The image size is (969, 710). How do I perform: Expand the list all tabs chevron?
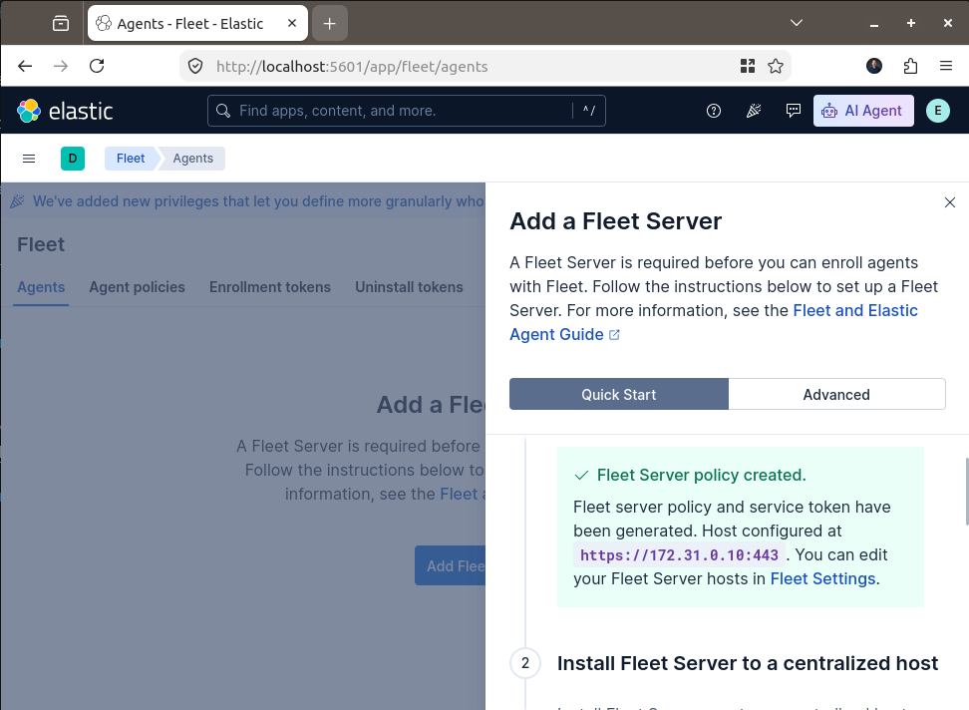(797, 23)
